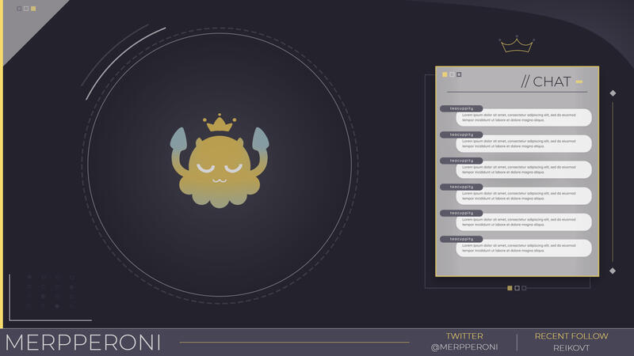Image resolution: width=634 pixels, height=356 pixels.
Task: Click the MERPPERONI channel name
Action: [x=83, y=343]
